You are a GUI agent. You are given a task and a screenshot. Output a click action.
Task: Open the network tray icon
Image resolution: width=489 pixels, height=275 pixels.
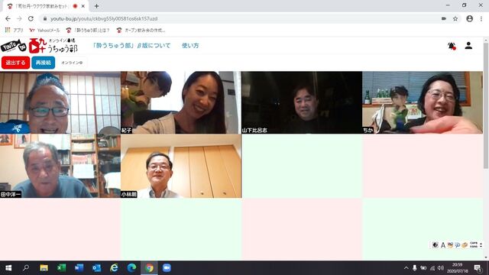coord(432,268)
